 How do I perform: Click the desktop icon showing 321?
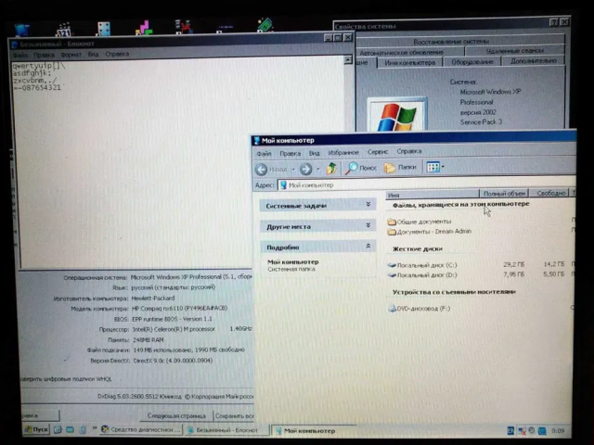point(64,30)
